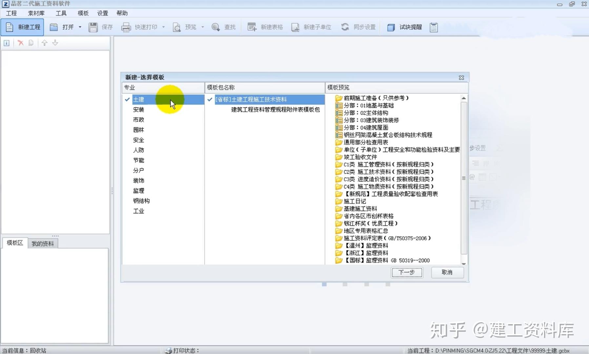589x354 pixels.
Task: Select 安装 in the 专业 list
Action: (138, 109)
